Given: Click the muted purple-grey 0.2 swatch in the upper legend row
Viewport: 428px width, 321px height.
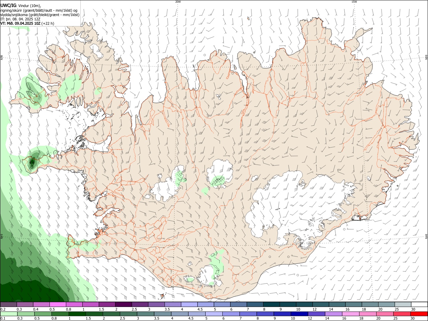Looking at the screenshot, I should [x=8, y=305].
